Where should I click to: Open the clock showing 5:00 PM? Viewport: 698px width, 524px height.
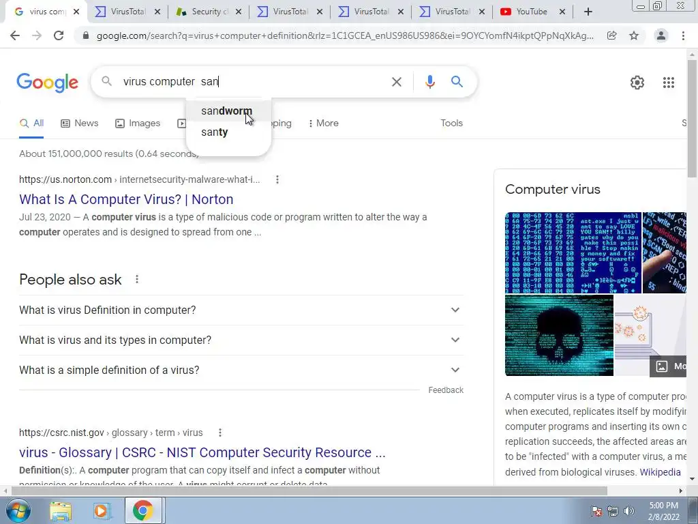tap(664, 511)
